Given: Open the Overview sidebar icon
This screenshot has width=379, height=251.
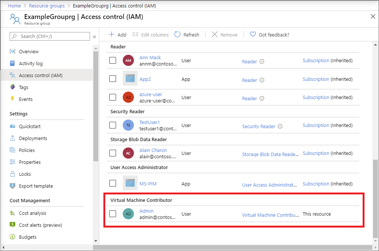Looking at the screenshot, I should 13,51.
